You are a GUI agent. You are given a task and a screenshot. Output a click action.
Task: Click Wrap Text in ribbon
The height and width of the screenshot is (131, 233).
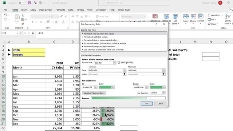point(102,16)
